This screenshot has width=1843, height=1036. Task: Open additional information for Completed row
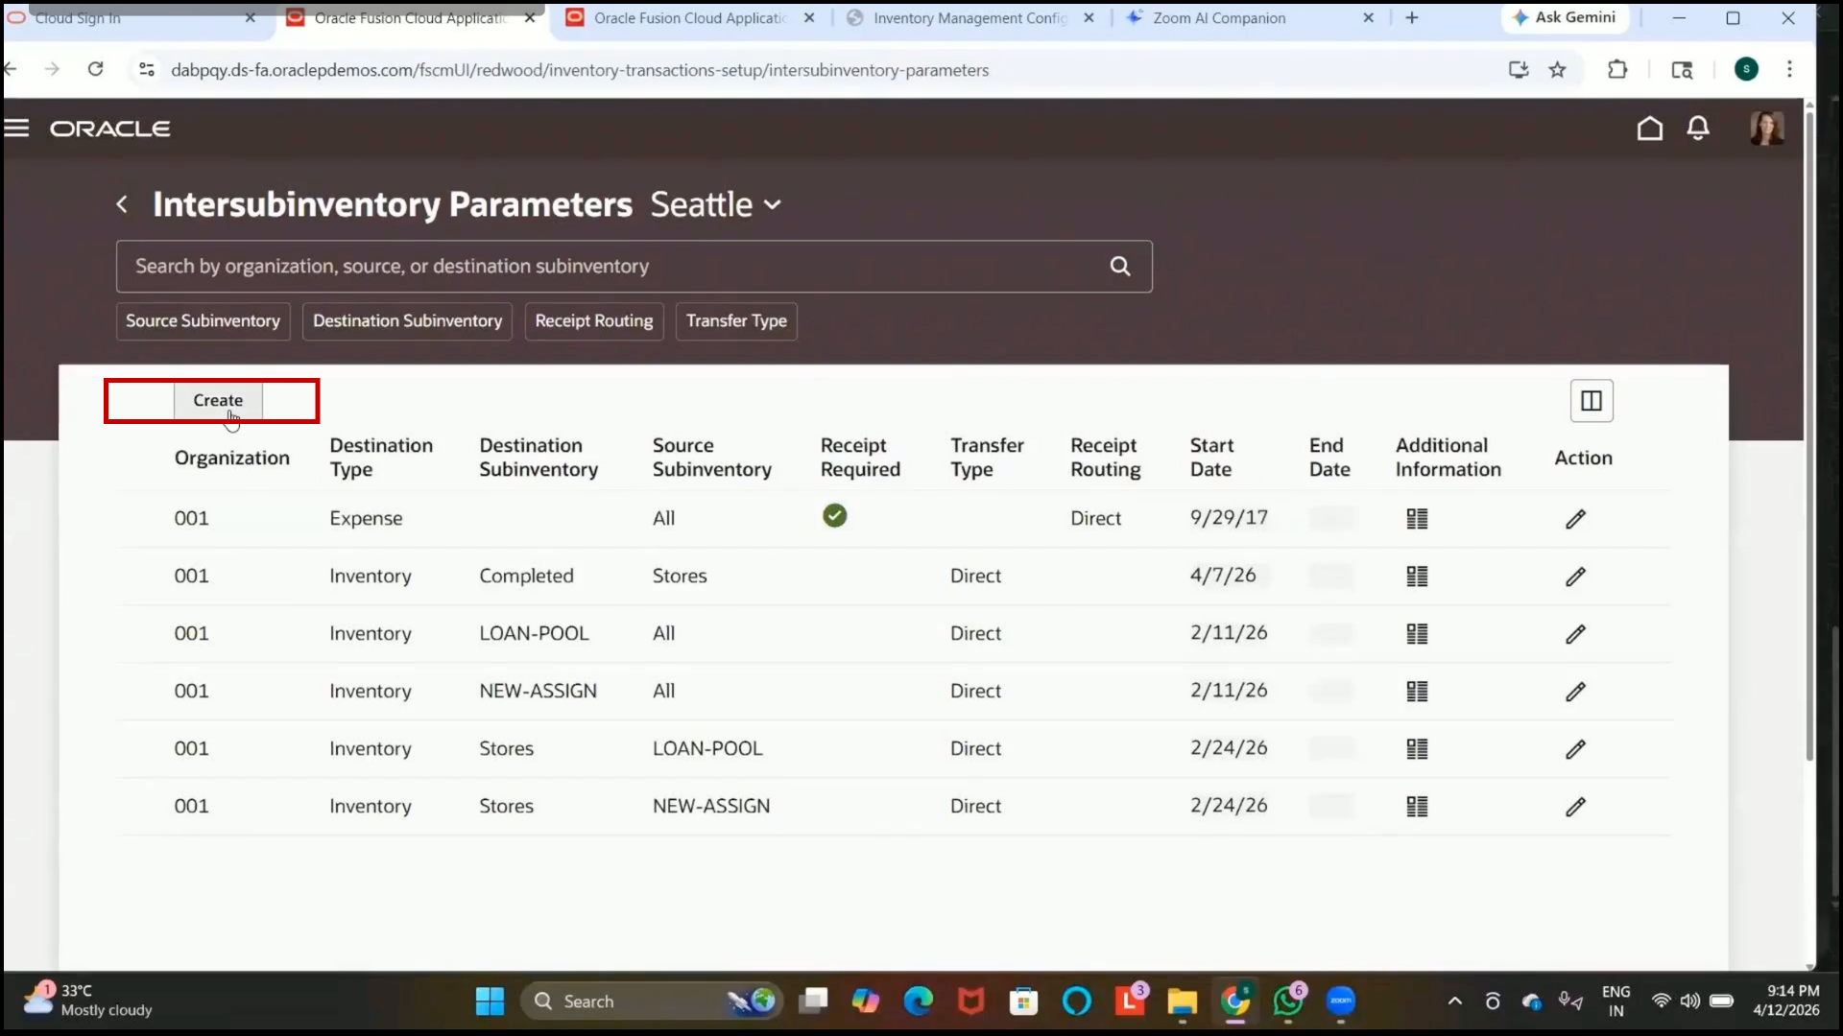click(1417, 577)
